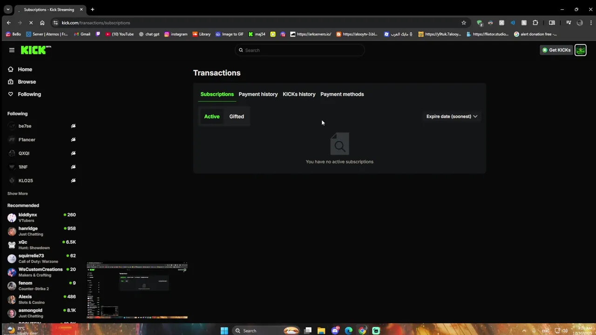596x335 pixels.
Task: Open a new browser tab
Action: pos(92,9)
